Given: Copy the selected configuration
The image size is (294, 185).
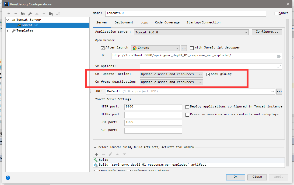Looking at the screenshot, I should pos(23,14).
